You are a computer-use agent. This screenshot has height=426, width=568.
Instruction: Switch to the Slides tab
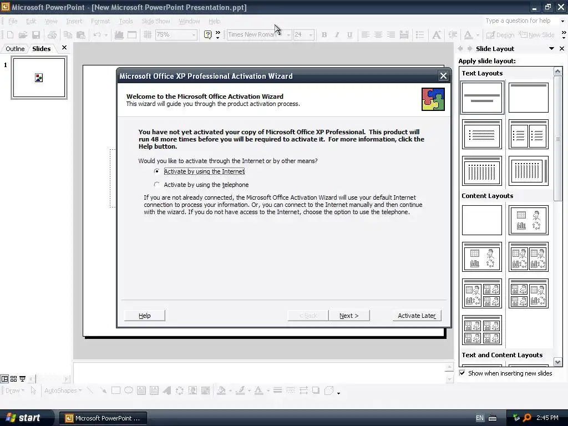point(41,49)
